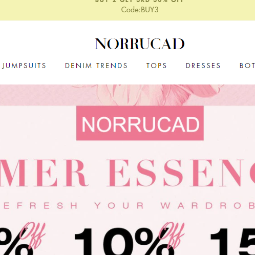This screenshot has width=255, height=255.
Task: Click the MER headline fragment at left
Action: point(44,173)
